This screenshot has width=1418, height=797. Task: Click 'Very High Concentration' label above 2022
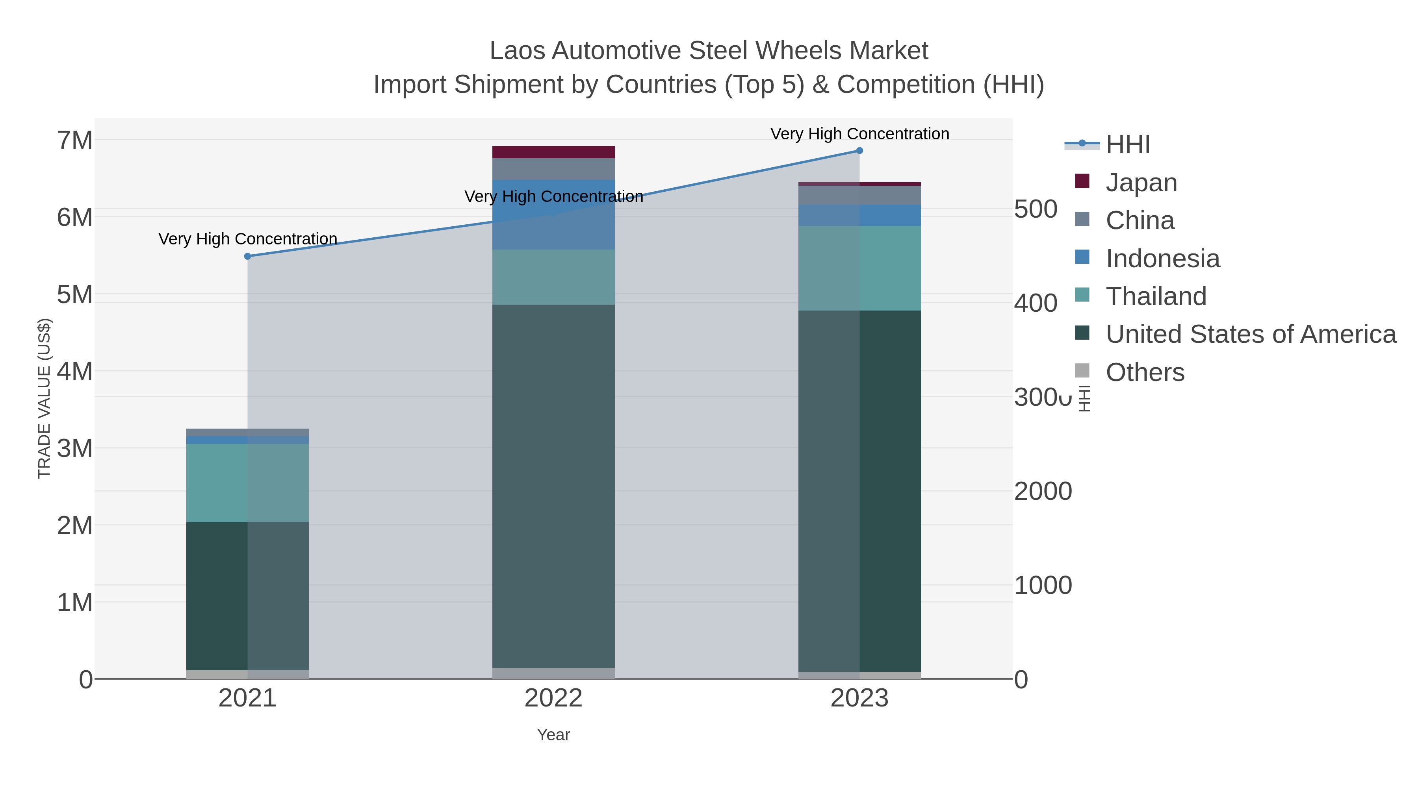click(554, 196)
